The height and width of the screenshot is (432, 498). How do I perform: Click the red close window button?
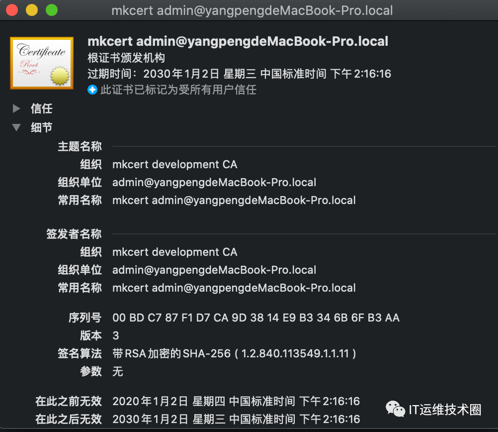coord(12,10)
